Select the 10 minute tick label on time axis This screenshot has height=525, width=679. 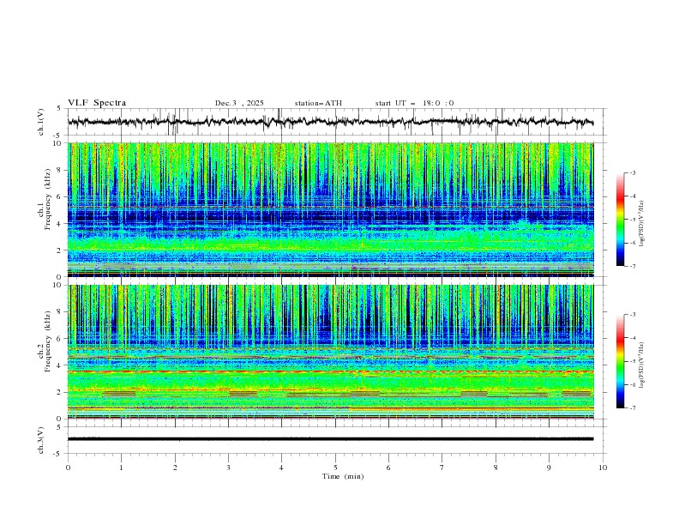pos(603,468)
